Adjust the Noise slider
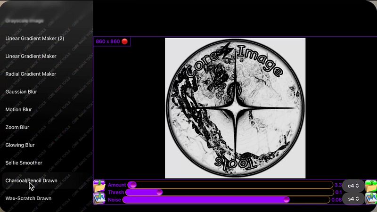Screen dimensions: 377x212 [x=226, y=200]
